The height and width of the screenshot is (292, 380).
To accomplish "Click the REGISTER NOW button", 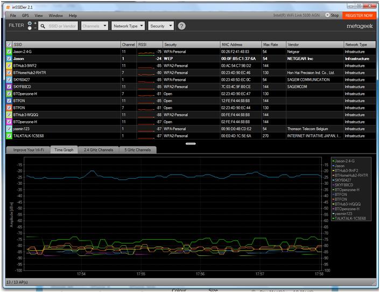I will (x=359, y=16).
